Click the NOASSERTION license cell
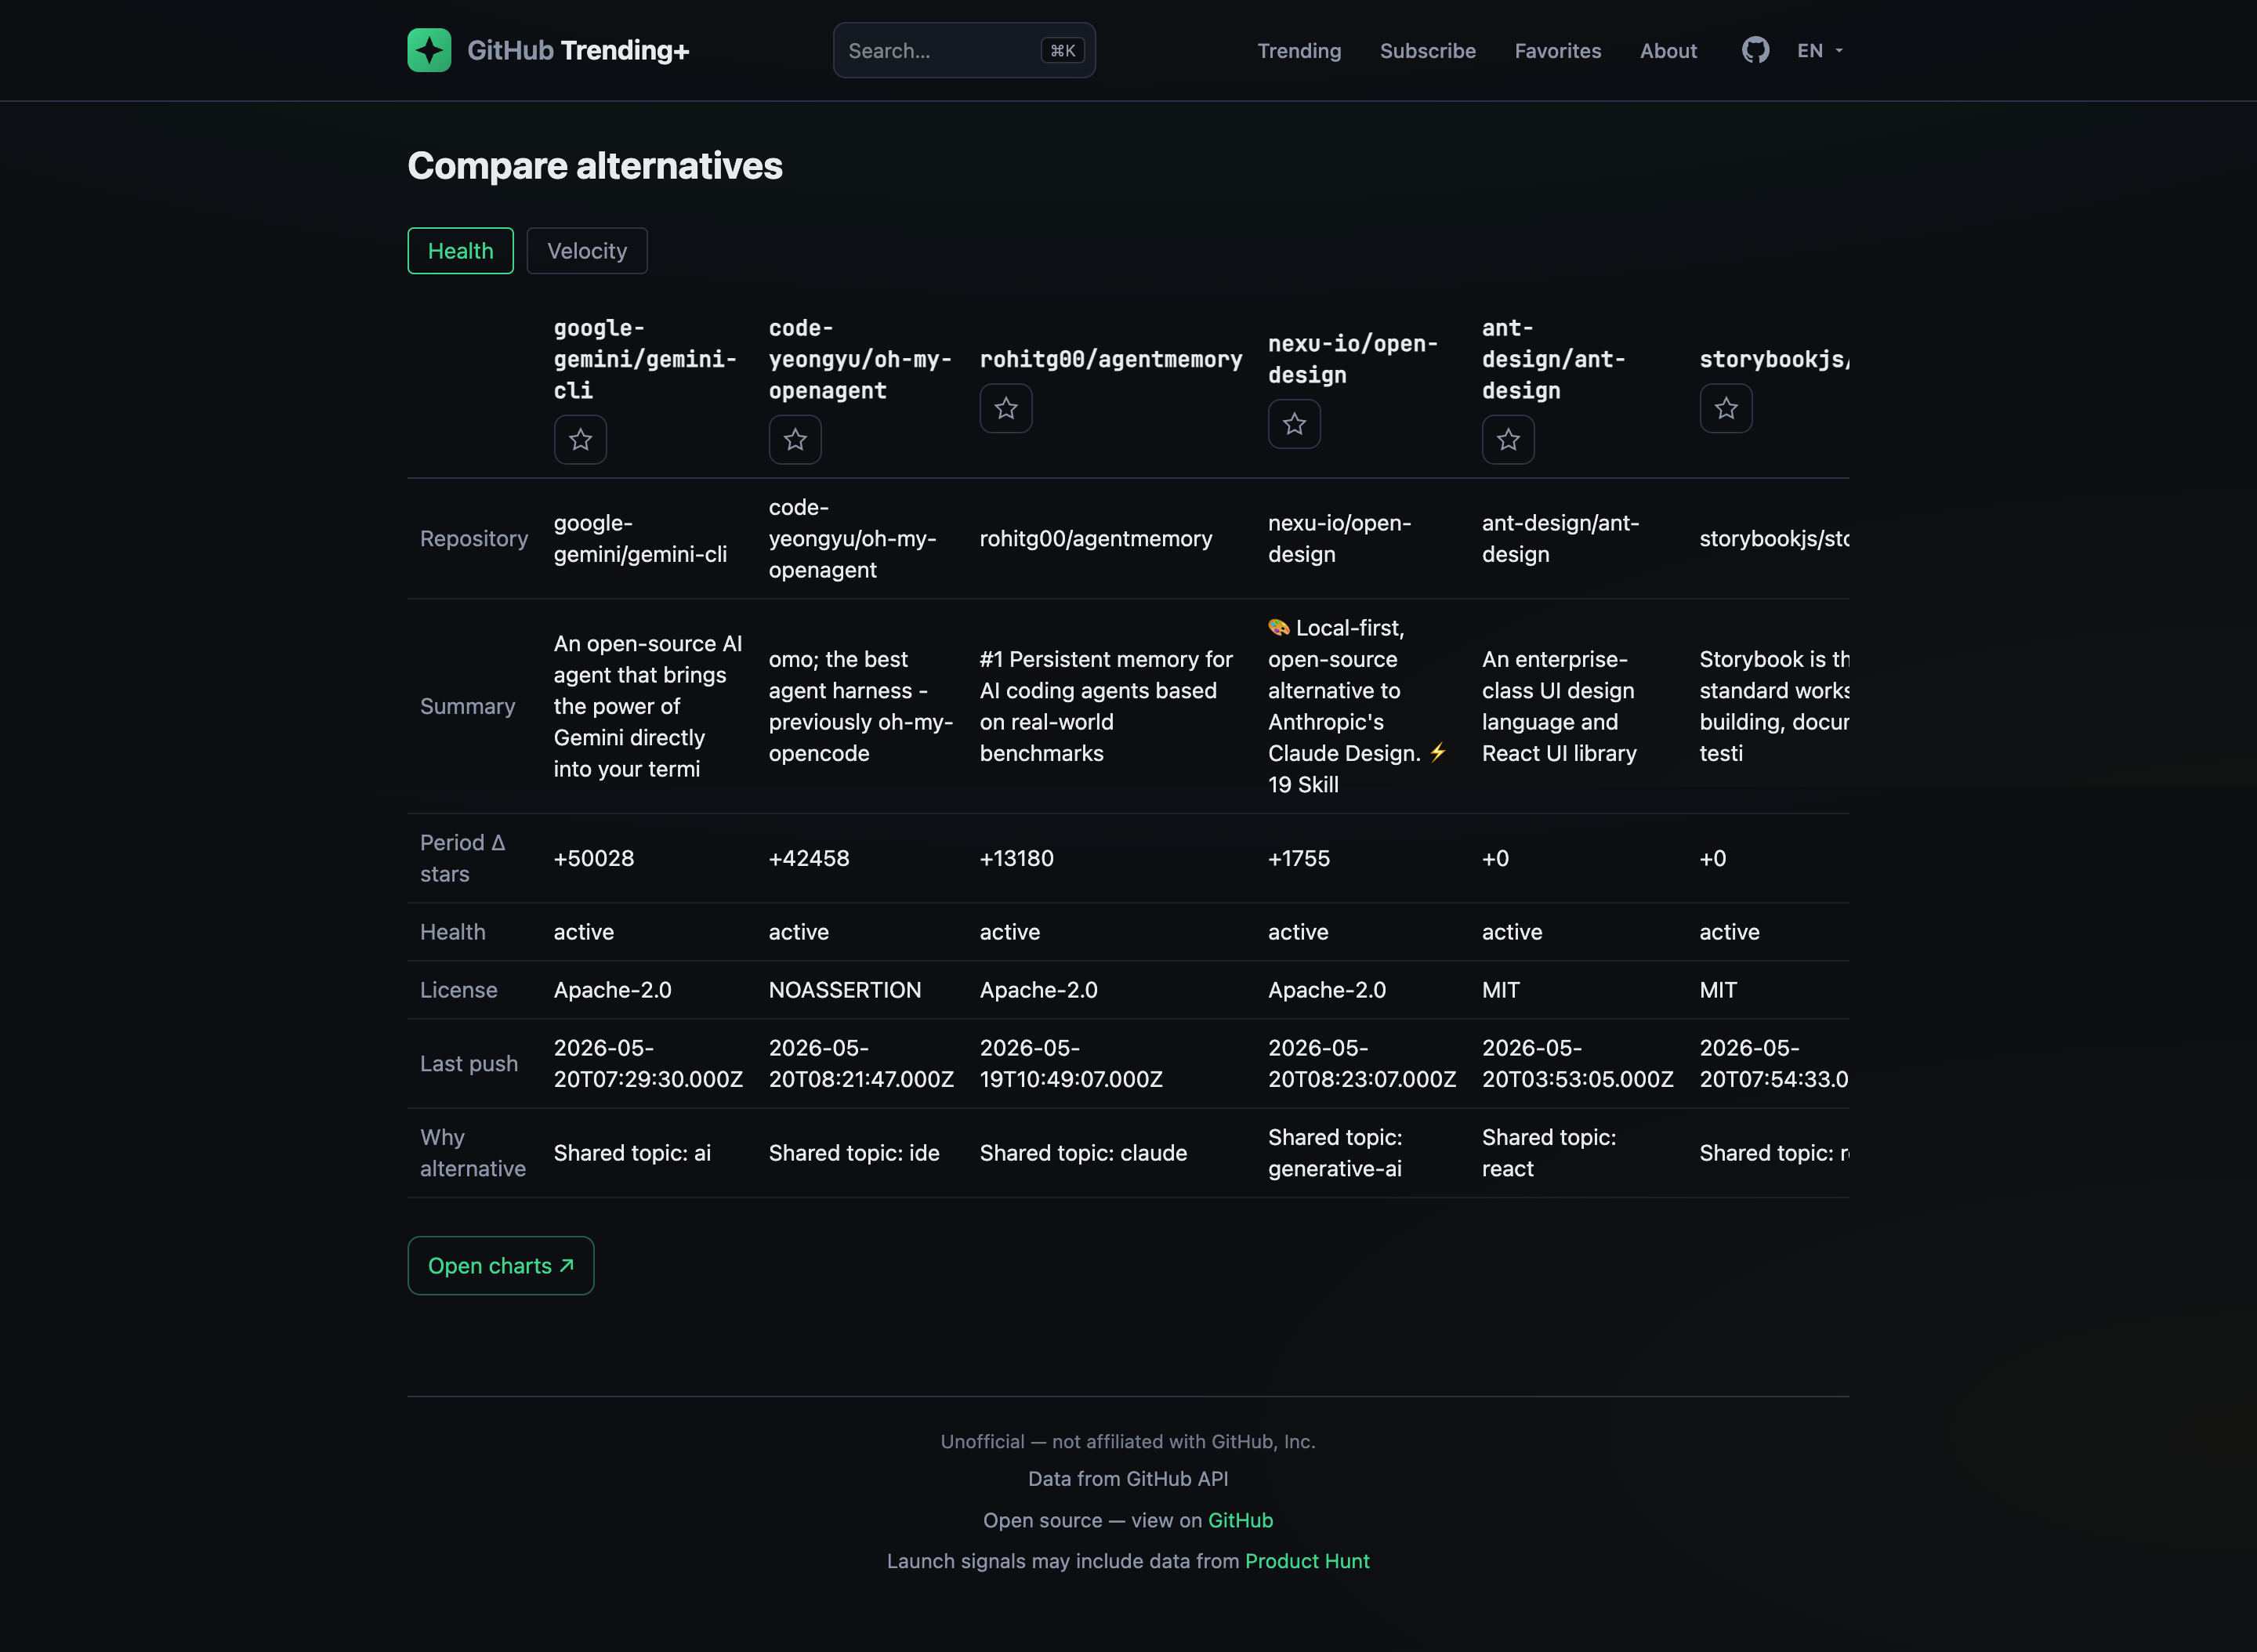This screenshot has height=1652, width=2257. click(845, 990)
